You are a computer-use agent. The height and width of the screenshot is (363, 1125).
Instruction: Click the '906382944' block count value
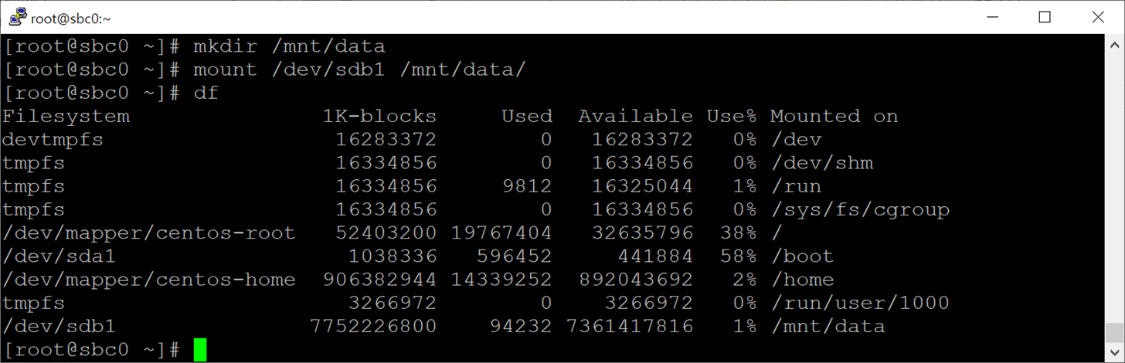pyautogui.click(x=379, y=279)
